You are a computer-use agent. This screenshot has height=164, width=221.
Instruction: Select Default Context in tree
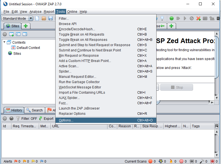(25, 48)
